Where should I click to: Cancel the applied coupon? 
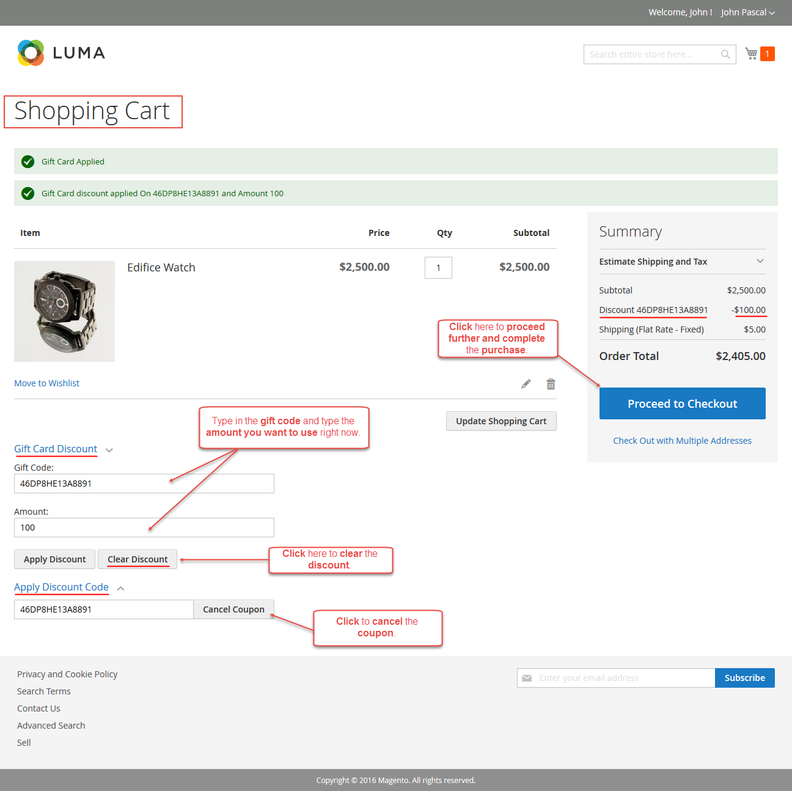(233, 609)
